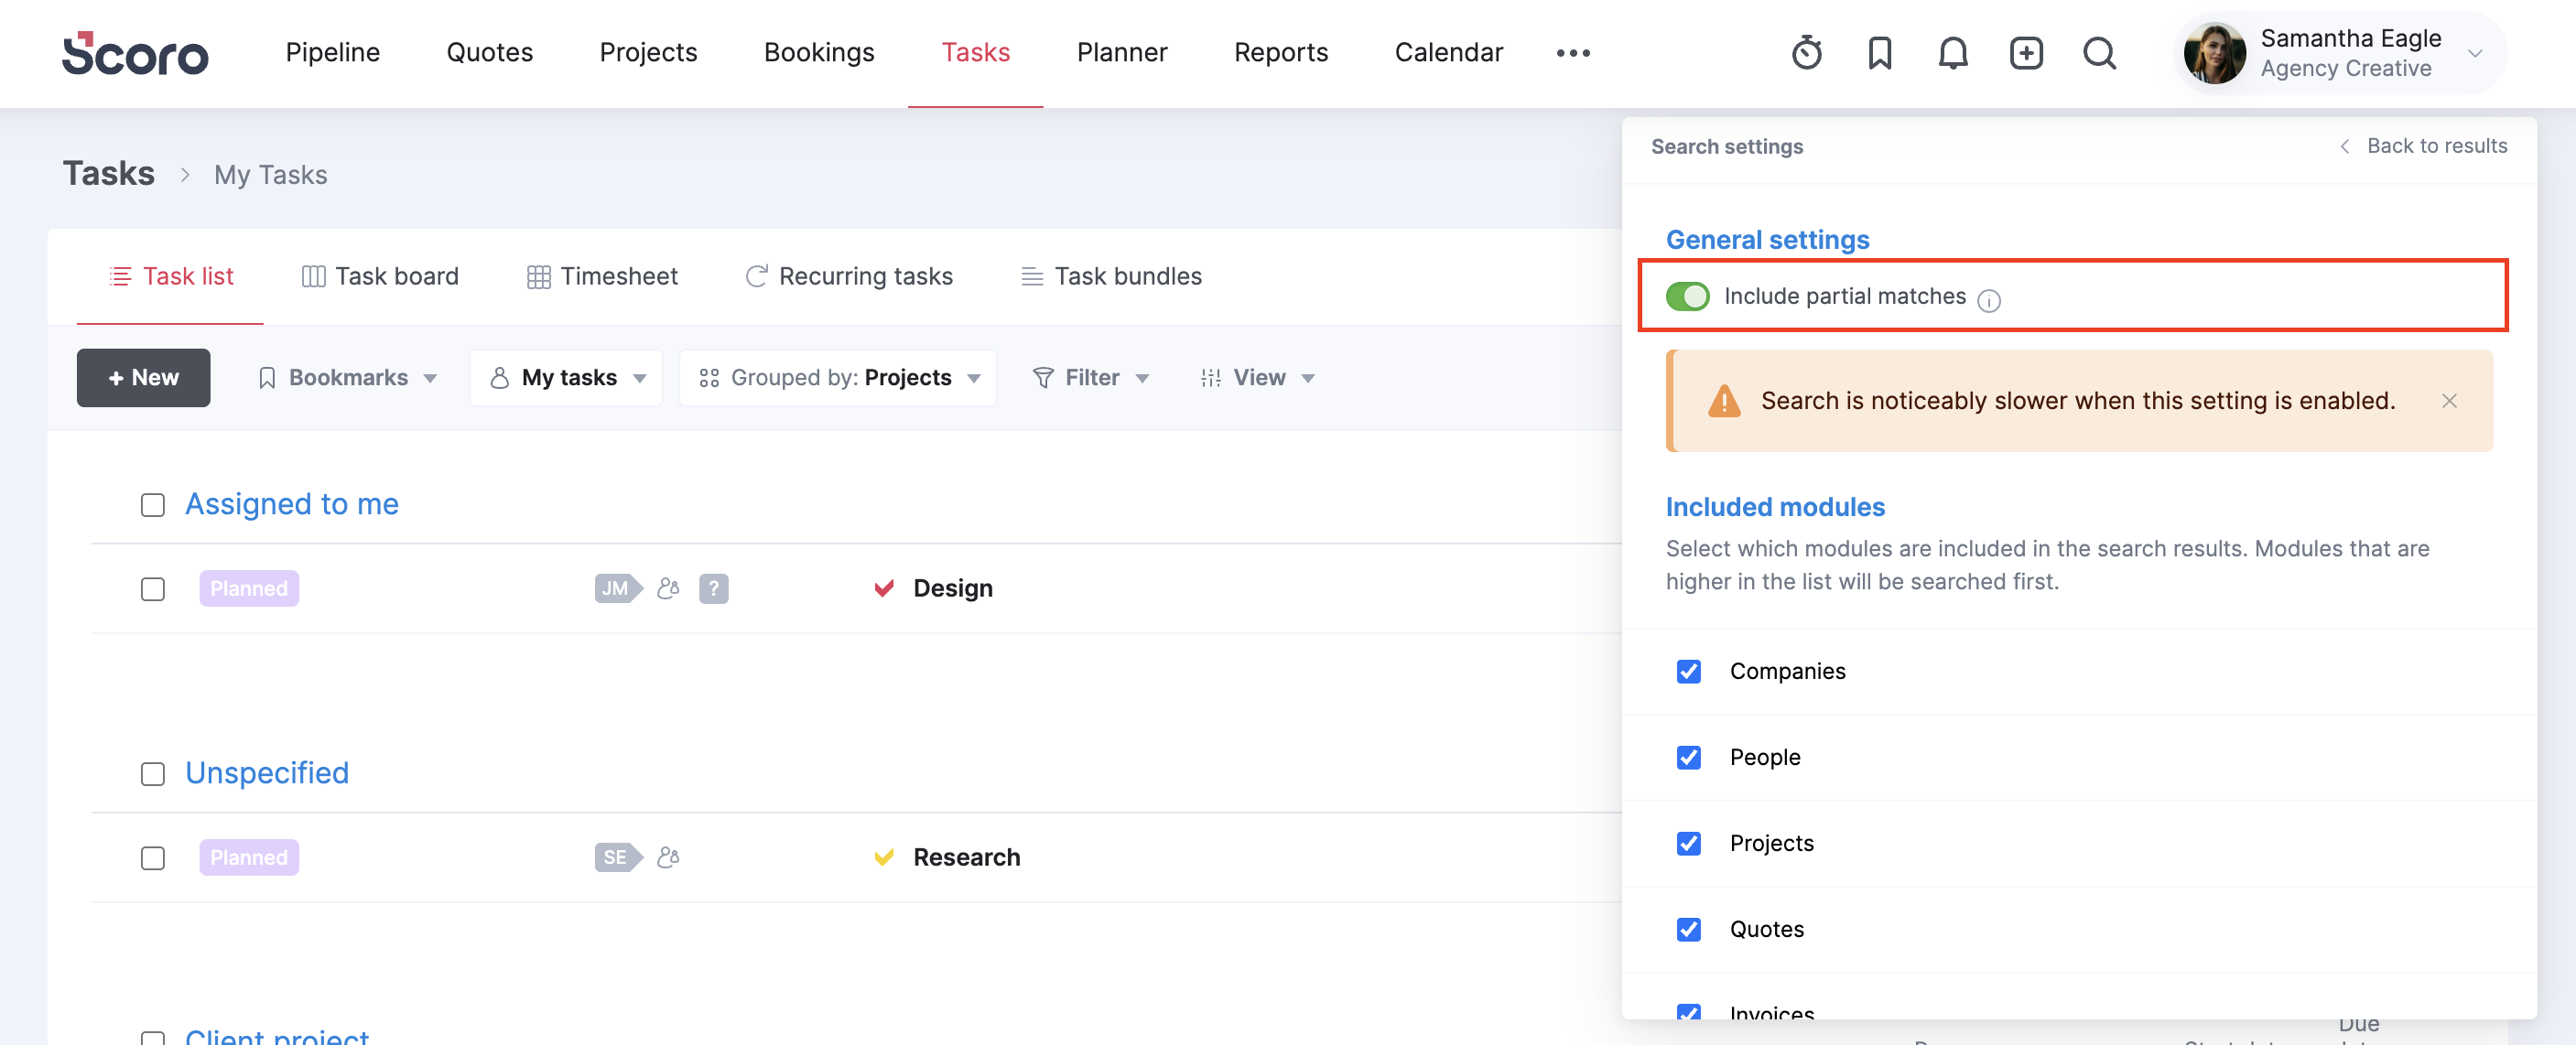
Task: Open the bookmarks icon in header
Action: pos(1879,53)
